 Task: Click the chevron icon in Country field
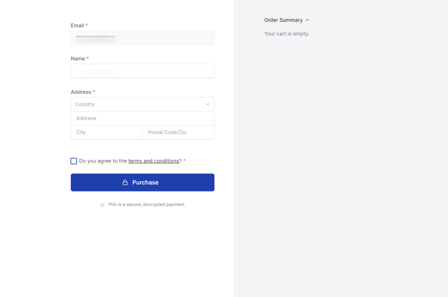208,104
